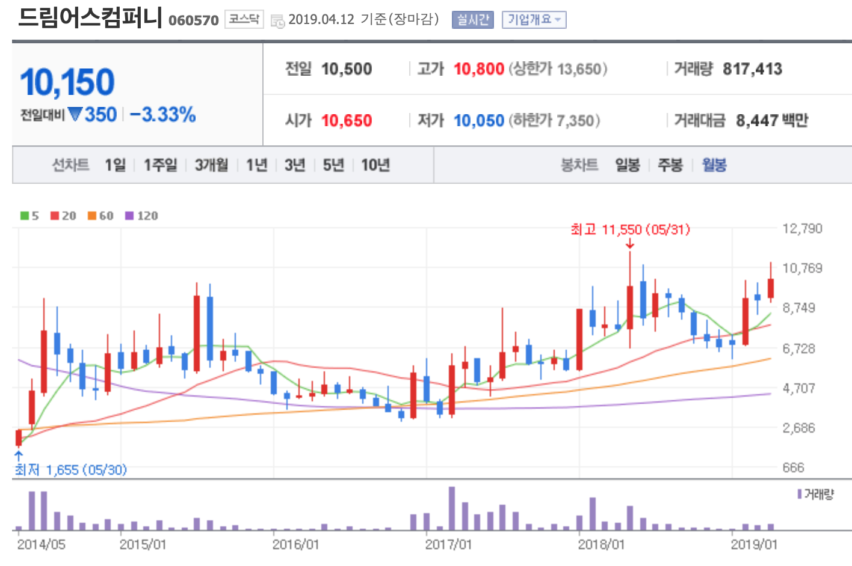The image size is (852, 566).
Task: Select the 3개월 line chart tab
Action: pos(212,165)
